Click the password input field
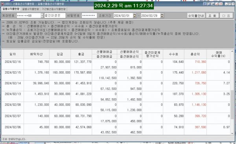The image size is (236, 144). pos(89,15)
